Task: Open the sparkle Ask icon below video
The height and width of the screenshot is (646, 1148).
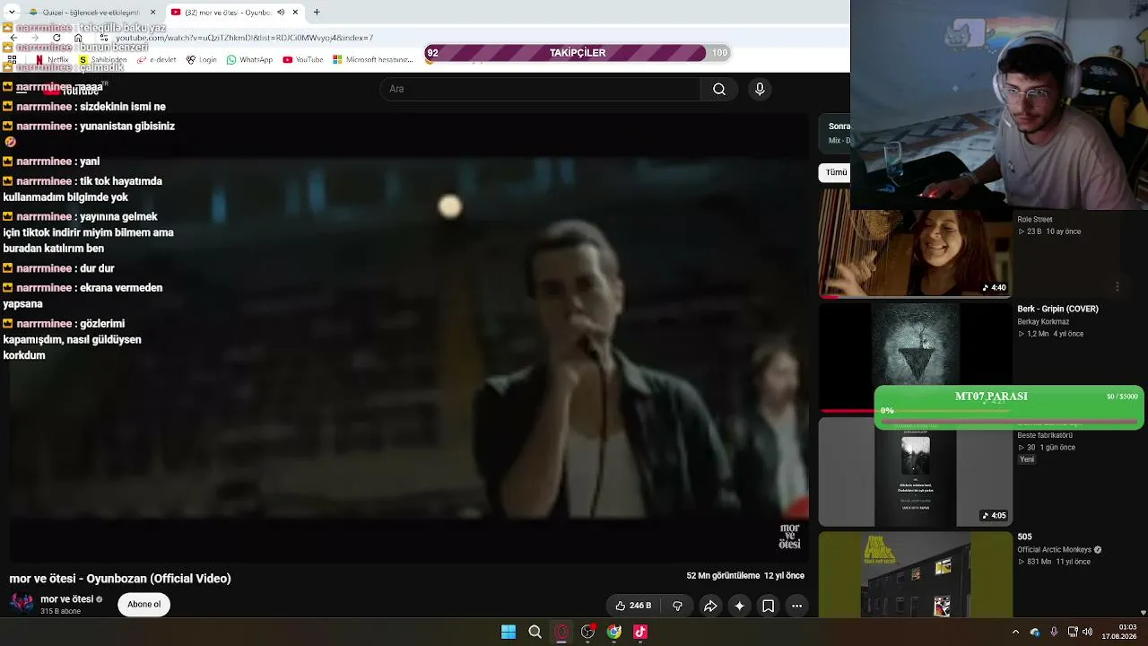Action: coord(739,606)
